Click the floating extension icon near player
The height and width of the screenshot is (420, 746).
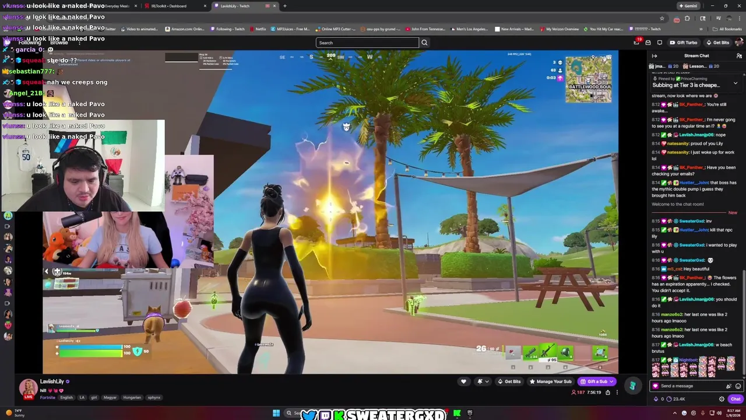[x=632, y=386]
